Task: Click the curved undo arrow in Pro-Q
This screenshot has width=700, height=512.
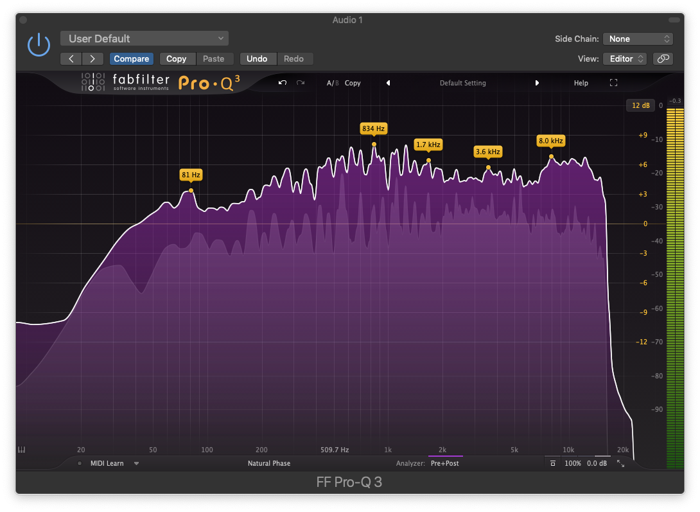Action: pos(282,83)
